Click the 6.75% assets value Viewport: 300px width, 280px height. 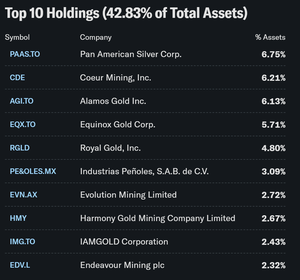(273, 55)
